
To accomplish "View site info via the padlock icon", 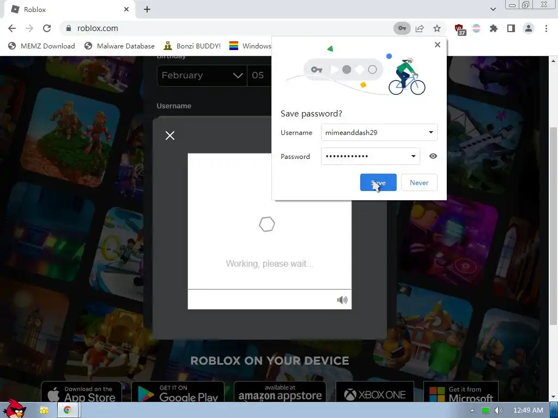I will click(69, 28).
